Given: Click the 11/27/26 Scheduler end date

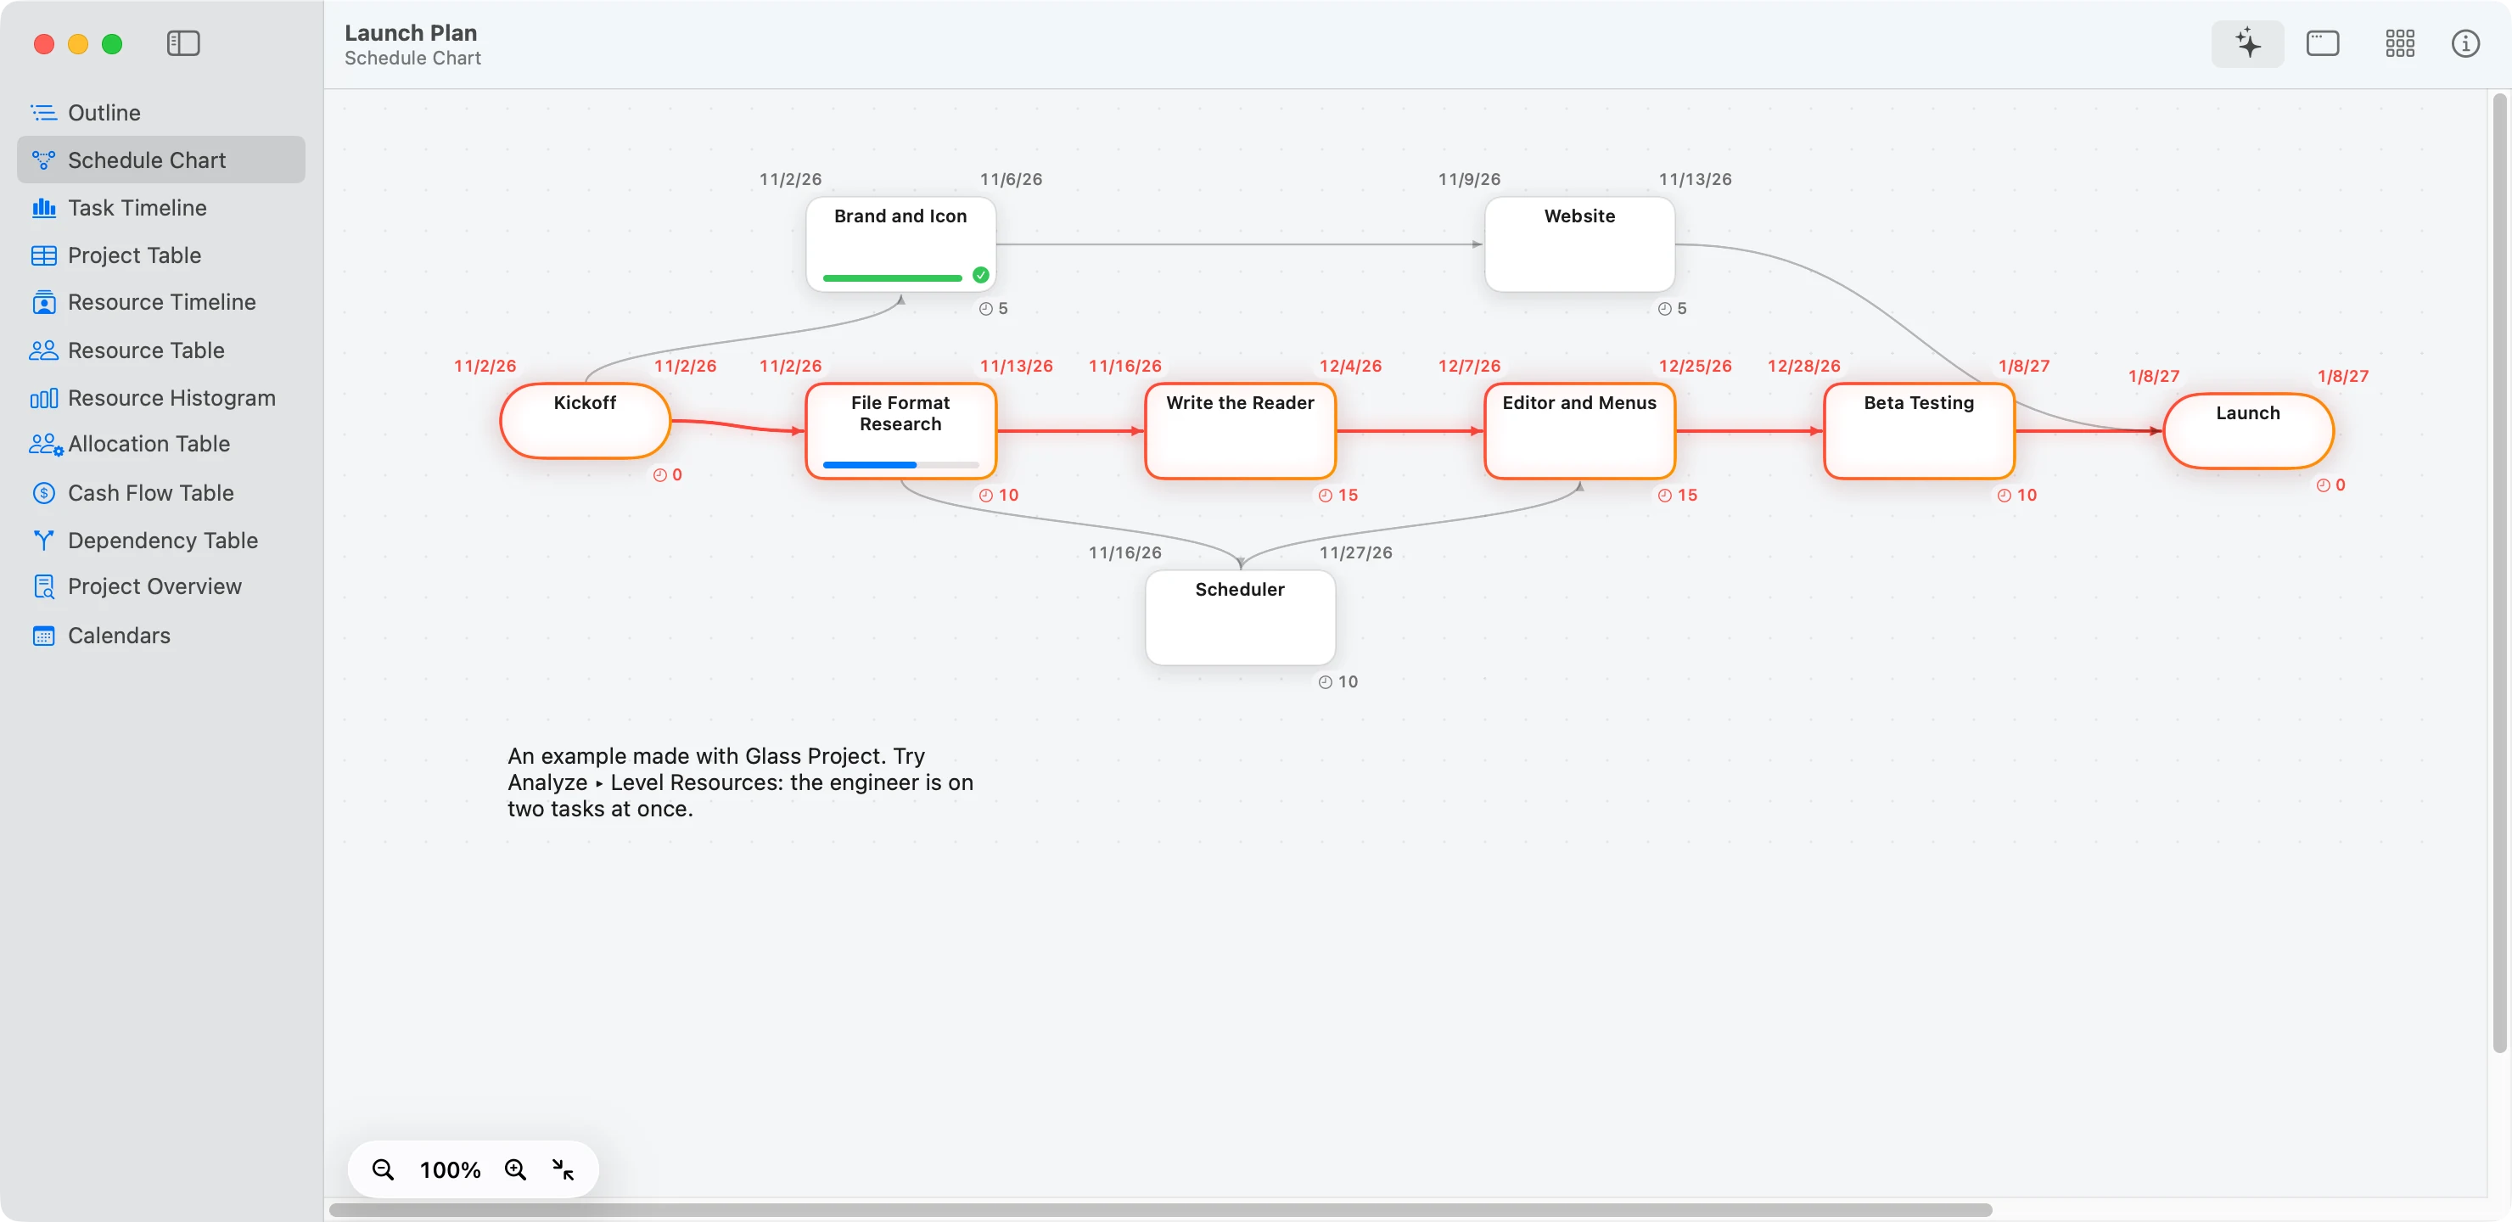Looking at the screenshot, I should [x=1355, y=552].
